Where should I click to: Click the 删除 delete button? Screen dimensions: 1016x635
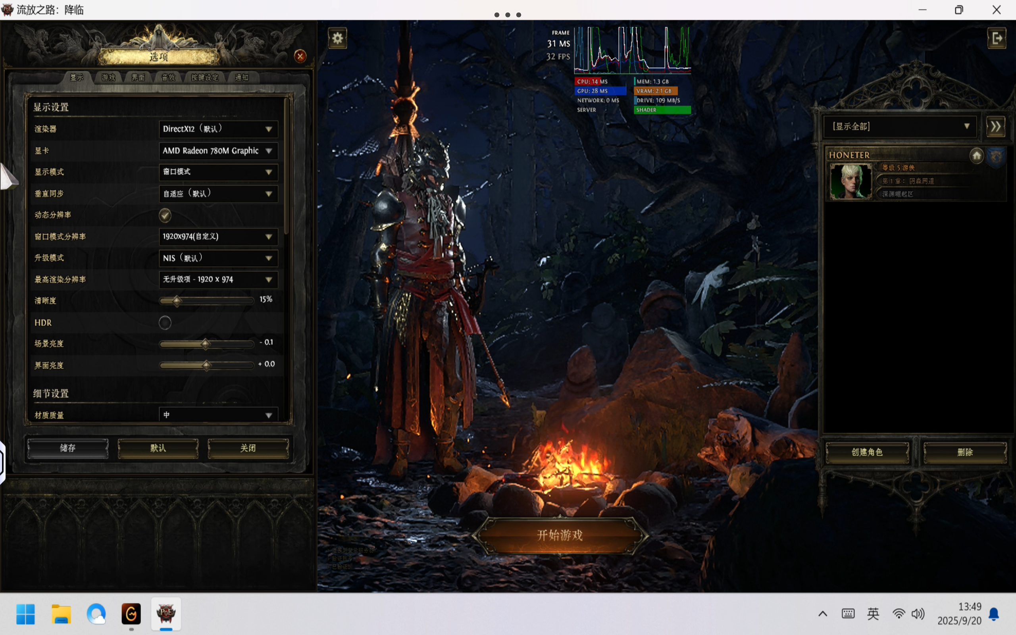(965, 452)
